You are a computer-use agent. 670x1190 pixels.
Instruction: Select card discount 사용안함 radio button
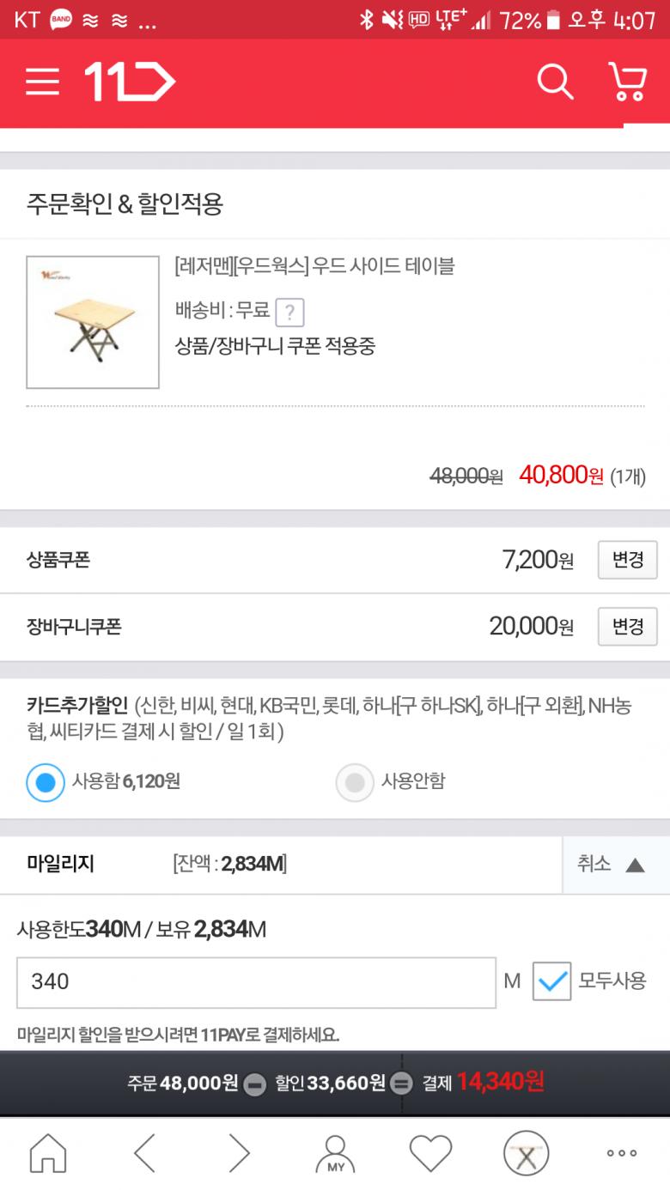click(x=354, y=782)
